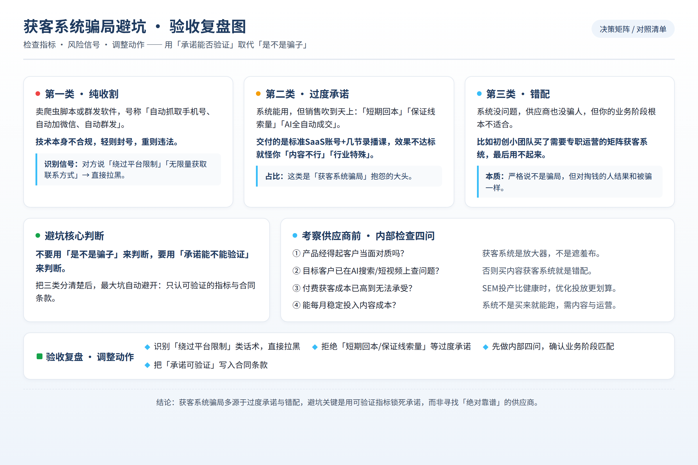The height and width of the screenshot is (465, 698).
Task: Click the orange dot beside 第二类 · 过度承诺
Action: point(258,94)
